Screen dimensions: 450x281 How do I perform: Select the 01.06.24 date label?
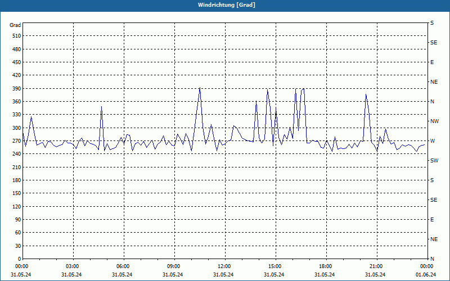(426, 275)
